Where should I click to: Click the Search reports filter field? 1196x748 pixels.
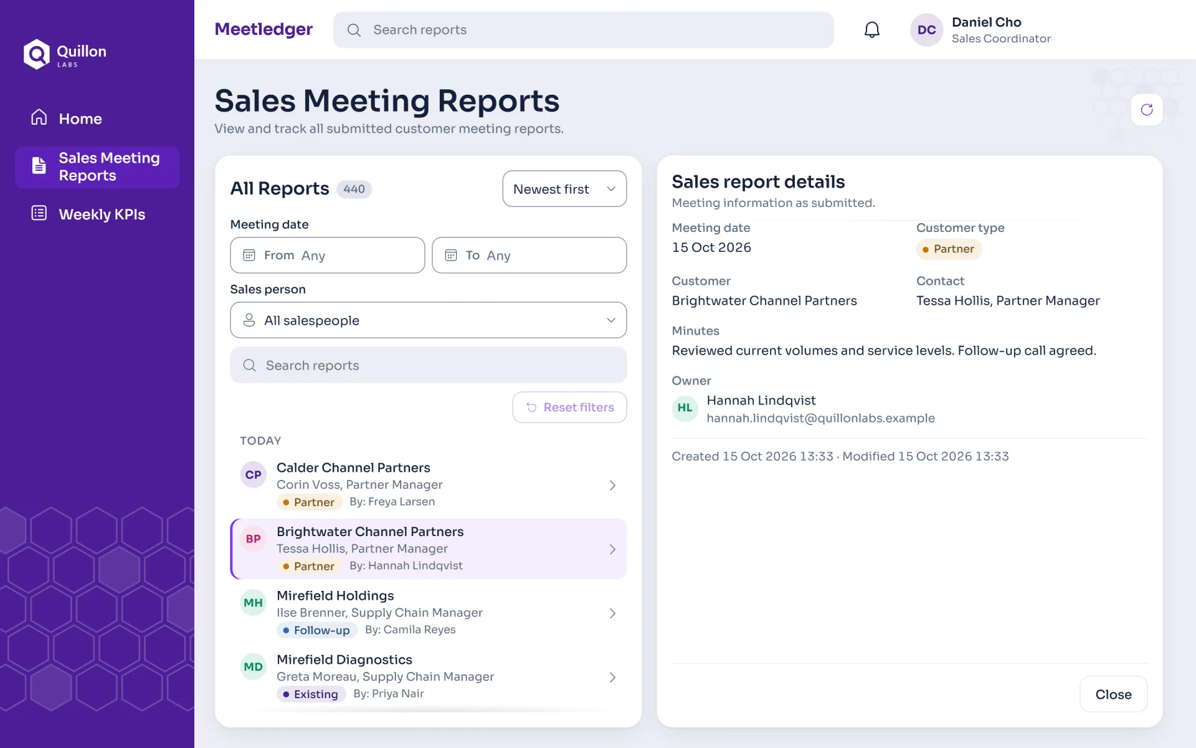[x=429, y=365]
